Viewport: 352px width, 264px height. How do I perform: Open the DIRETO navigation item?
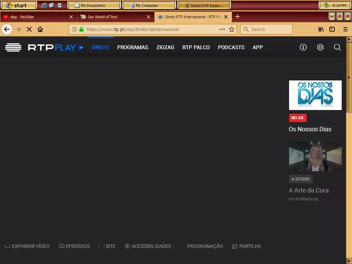click(100, 47)
